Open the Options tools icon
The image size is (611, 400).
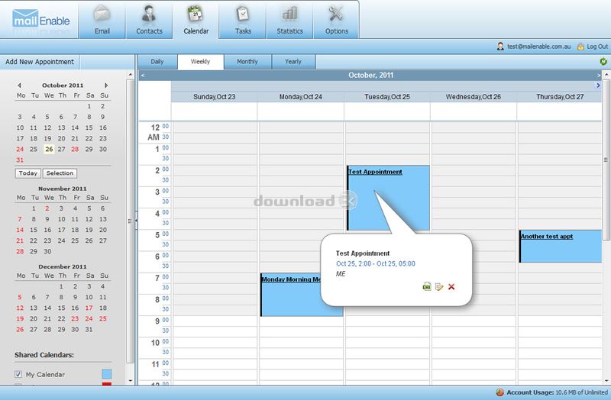tap(336, 15)
